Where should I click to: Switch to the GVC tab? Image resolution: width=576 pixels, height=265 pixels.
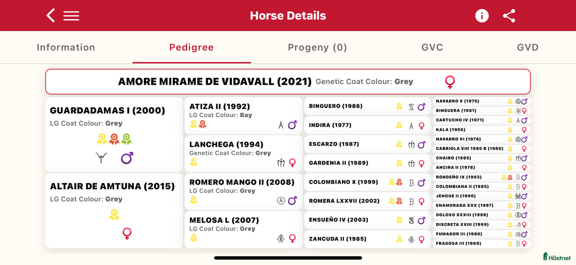[432, 47]
